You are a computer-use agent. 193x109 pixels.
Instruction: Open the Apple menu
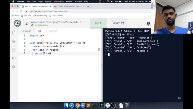point(13,2)
